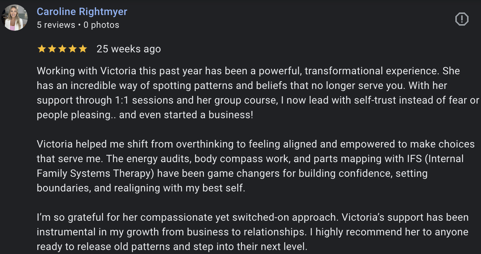This screenshot has width=481, height=254.
Task: Click the phrase "and even started a business!"
Action: coord(186,115)
